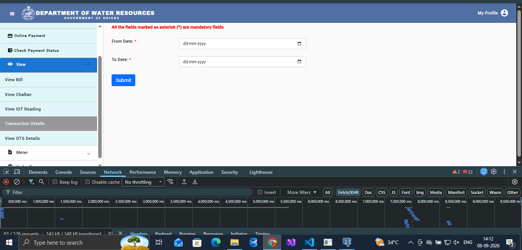
Task: Export HAR with the download arrow
Action: (195, 182)
